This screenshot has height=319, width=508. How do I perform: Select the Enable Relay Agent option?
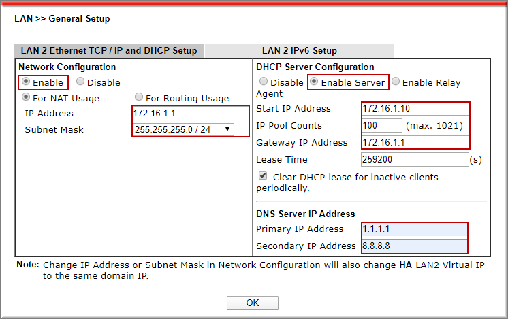click(395, 82)
